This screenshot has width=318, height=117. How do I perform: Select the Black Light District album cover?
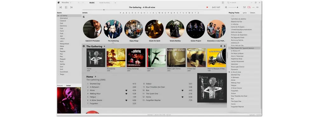pyautogui.click(x=176, y=58)
